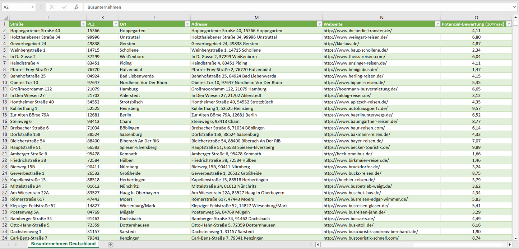Open the Webseite column filter dropdown
Screen dimensions: 519x249
pyautogui.click(x=437, y=24)
